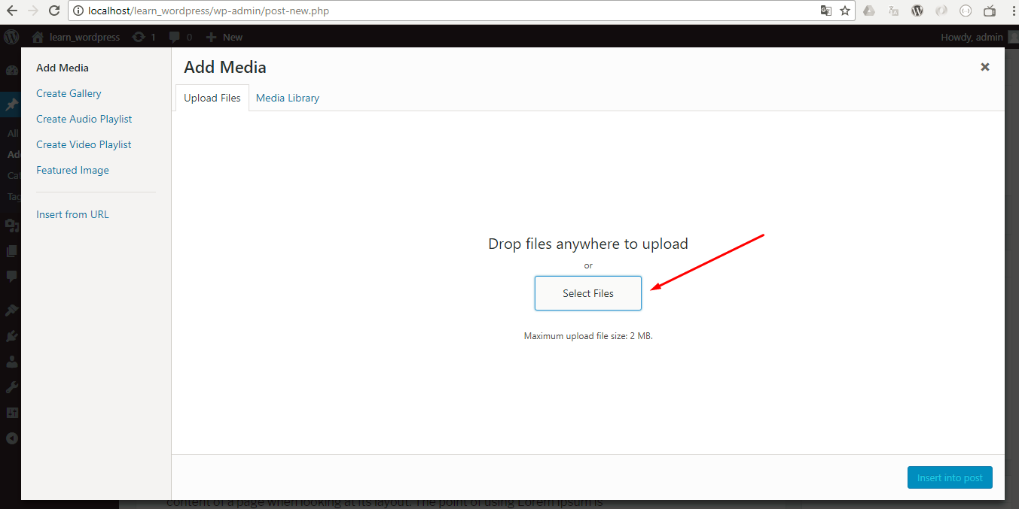This screenshot has width=1019, height=509.
Task: Switch to the Media Library tab
Action: click(288, 98)
